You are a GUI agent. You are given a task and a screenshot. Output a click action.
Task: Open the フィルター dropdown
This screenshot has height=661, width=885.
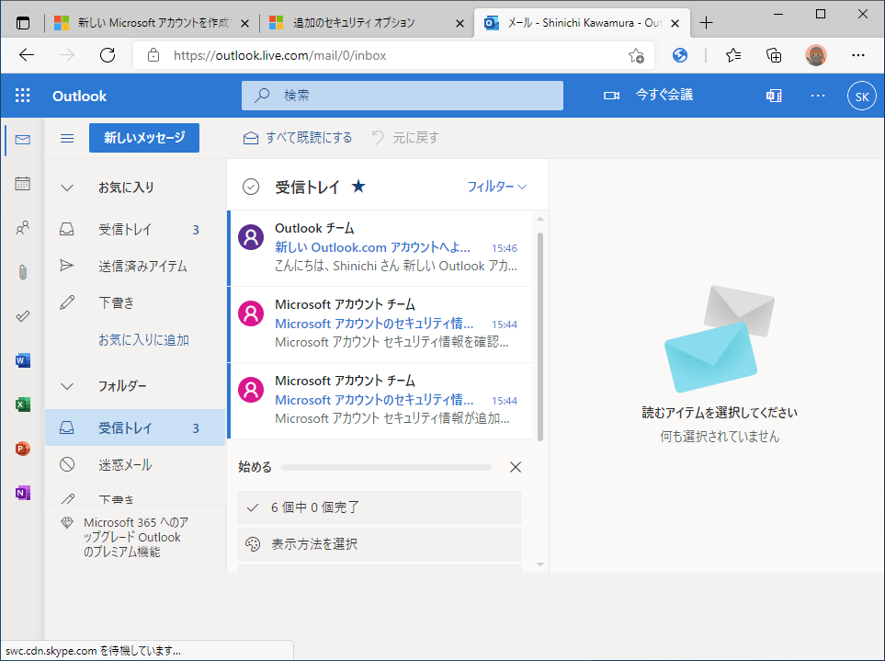(496, 187)
